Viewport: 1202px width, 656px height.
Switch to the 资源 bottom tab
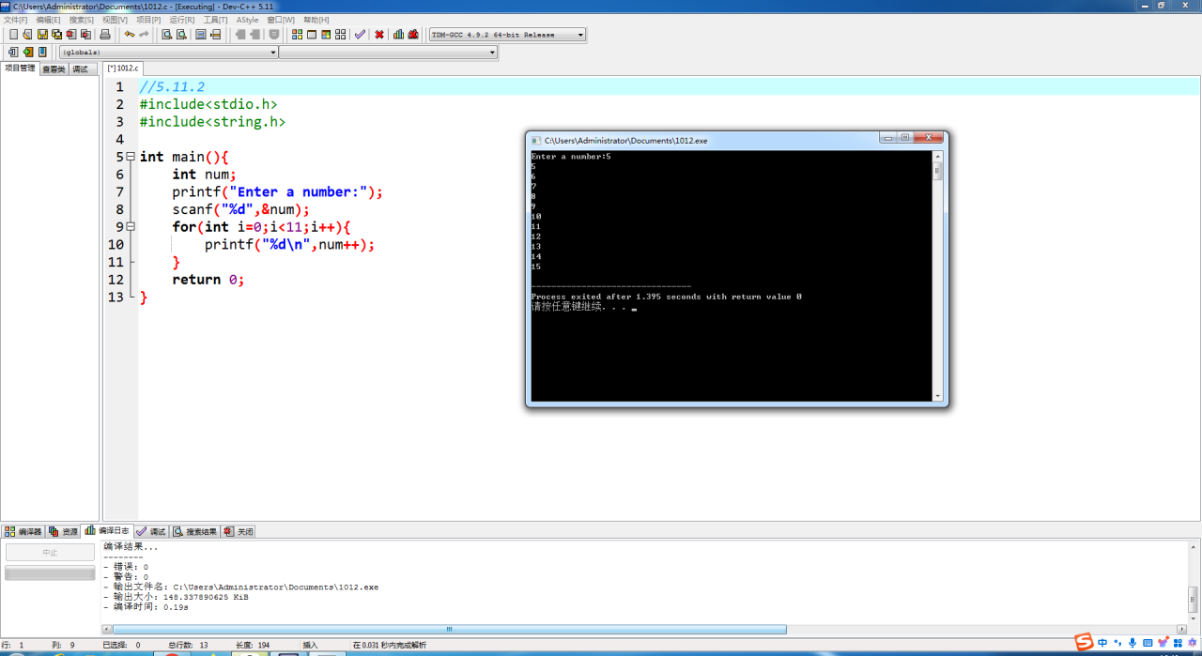64,531
